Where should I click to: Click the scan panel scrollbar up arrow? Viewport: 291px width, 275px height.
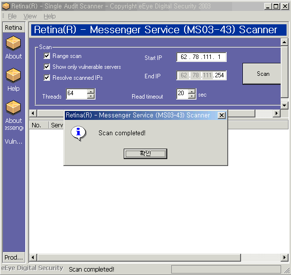tap(284, 43)
